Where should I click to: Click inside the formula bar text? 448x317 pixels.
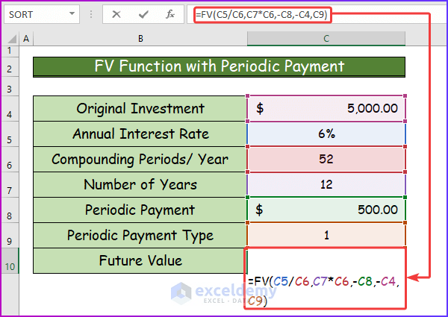coord(262,14)
